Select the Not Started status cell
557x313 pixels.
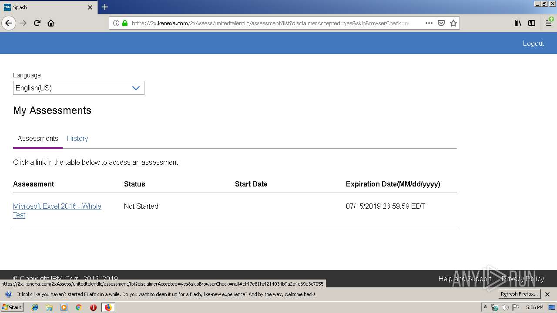(x=141, y=206)
